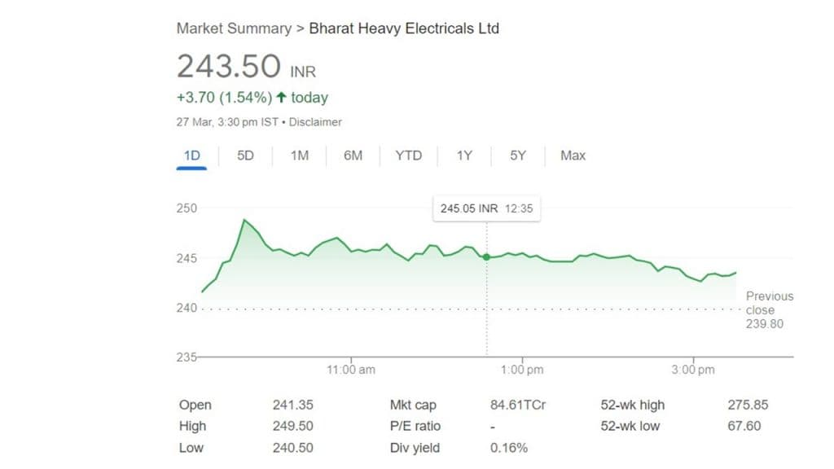The image size is (834, 469).
Task: View the 5Y price history tab
Action: (518, 156)
